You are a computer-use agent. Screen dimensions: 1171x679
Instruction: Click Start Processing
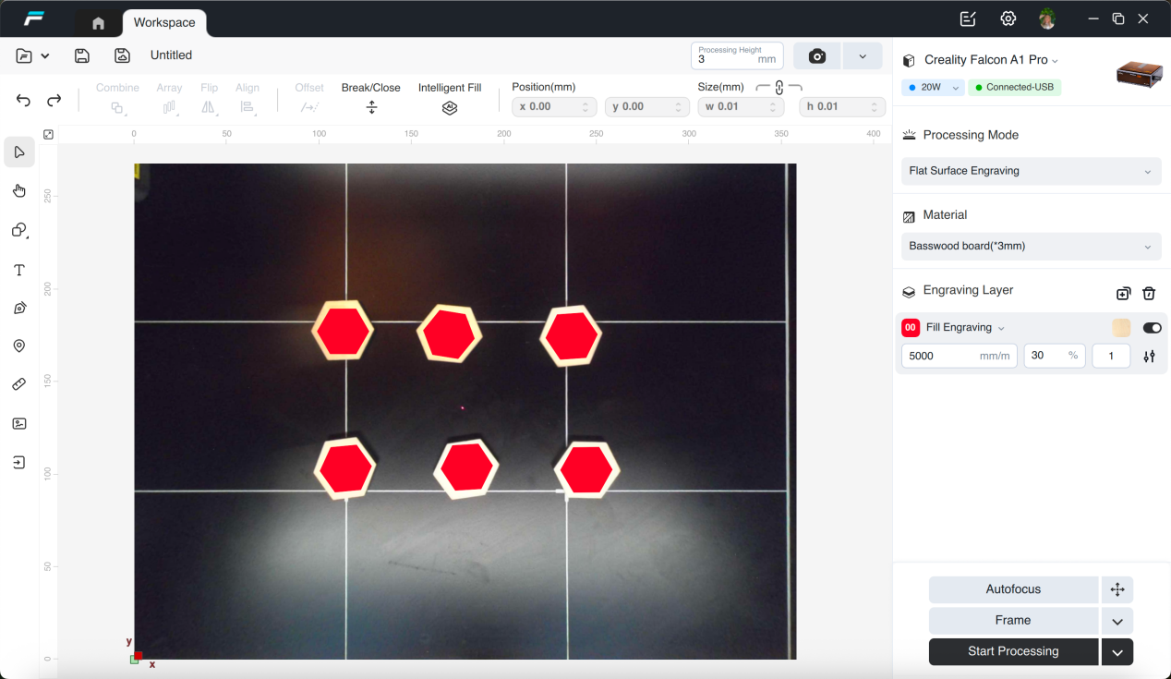coord(1013,652)
